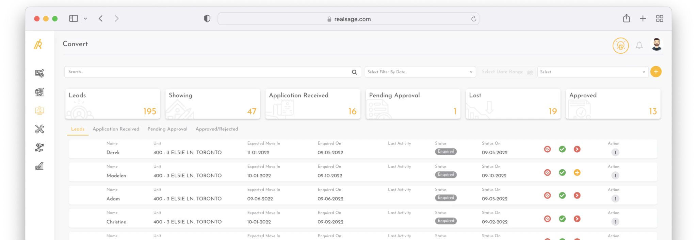Open the notifications bell

(639, 45)
